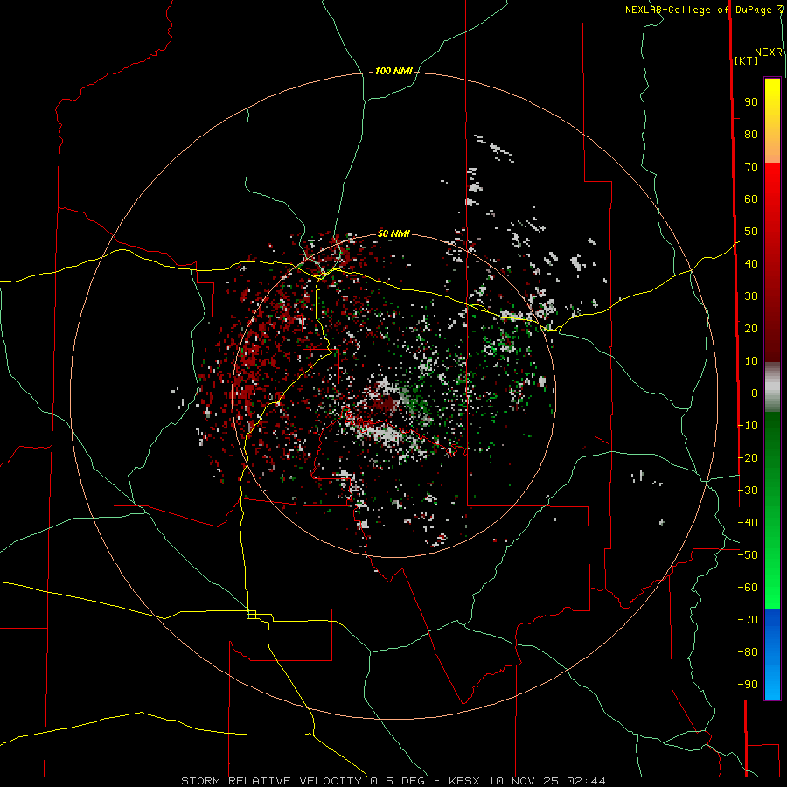Viewport: 787px width, 787px height.
Task: Click the KFSX radar site identifier
Action: pos(464,781)
